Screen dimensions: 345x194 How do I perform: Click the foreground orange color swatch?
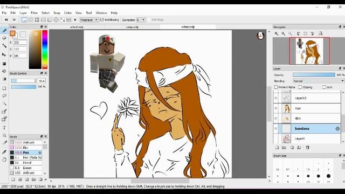(12, 33)
